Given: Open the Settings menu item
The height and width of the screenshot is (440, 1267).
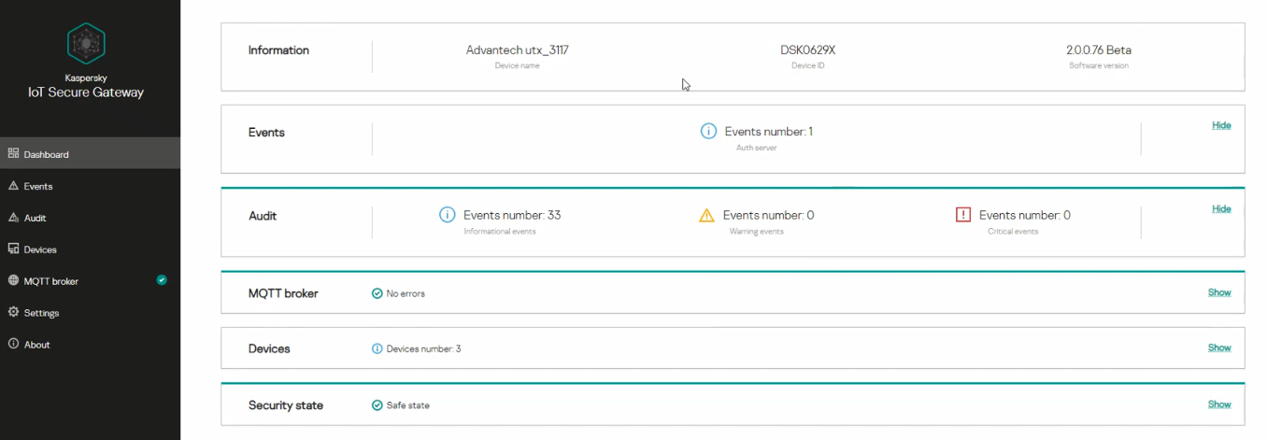Looking at the screenshot, I should click(41, 313).
